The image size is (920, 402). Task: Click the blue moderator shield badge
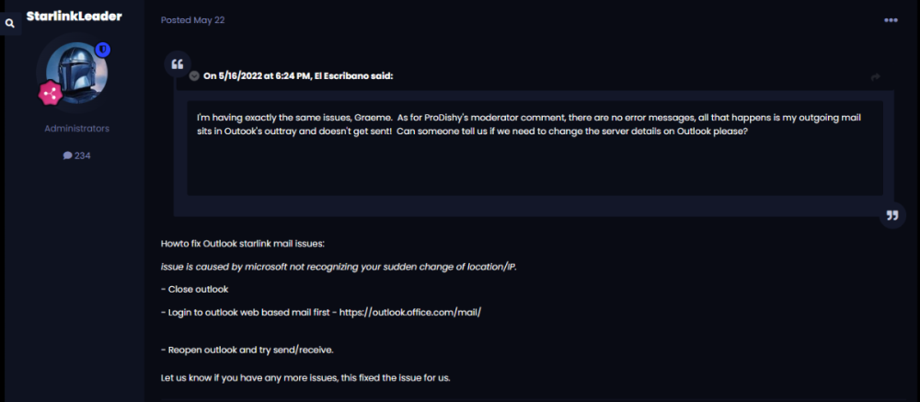[103, 49]
